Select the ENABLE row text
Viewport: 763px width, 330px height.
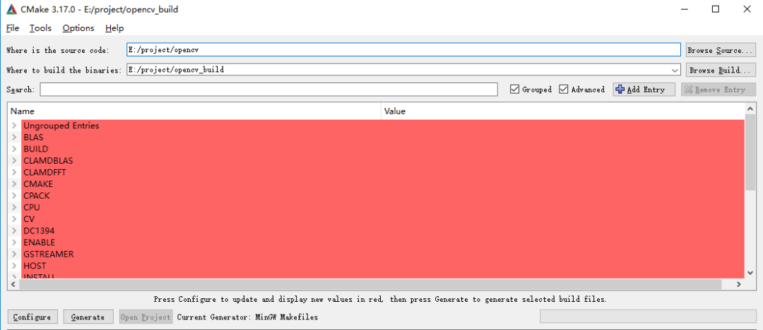click(x=39, y=243)
